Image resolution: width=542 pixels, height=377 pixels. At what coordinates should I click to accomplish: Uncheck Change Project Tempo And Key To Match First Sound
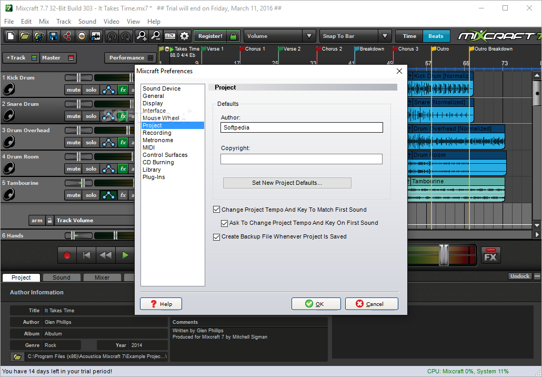pyautogui.click(x=217, y=210)
